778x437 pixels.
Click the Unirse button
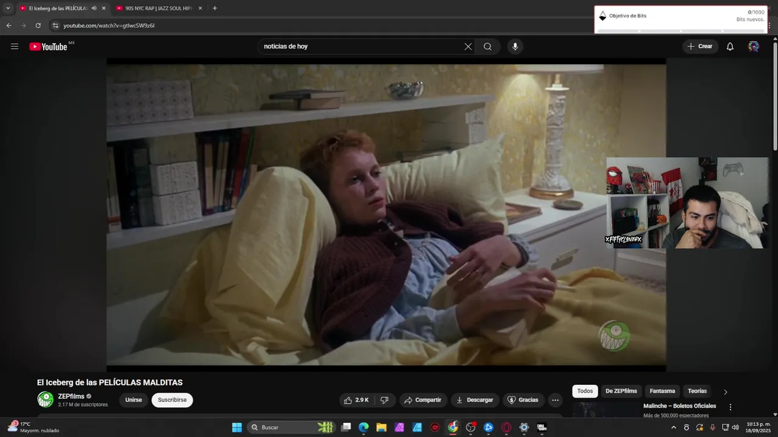click(134, 400)
